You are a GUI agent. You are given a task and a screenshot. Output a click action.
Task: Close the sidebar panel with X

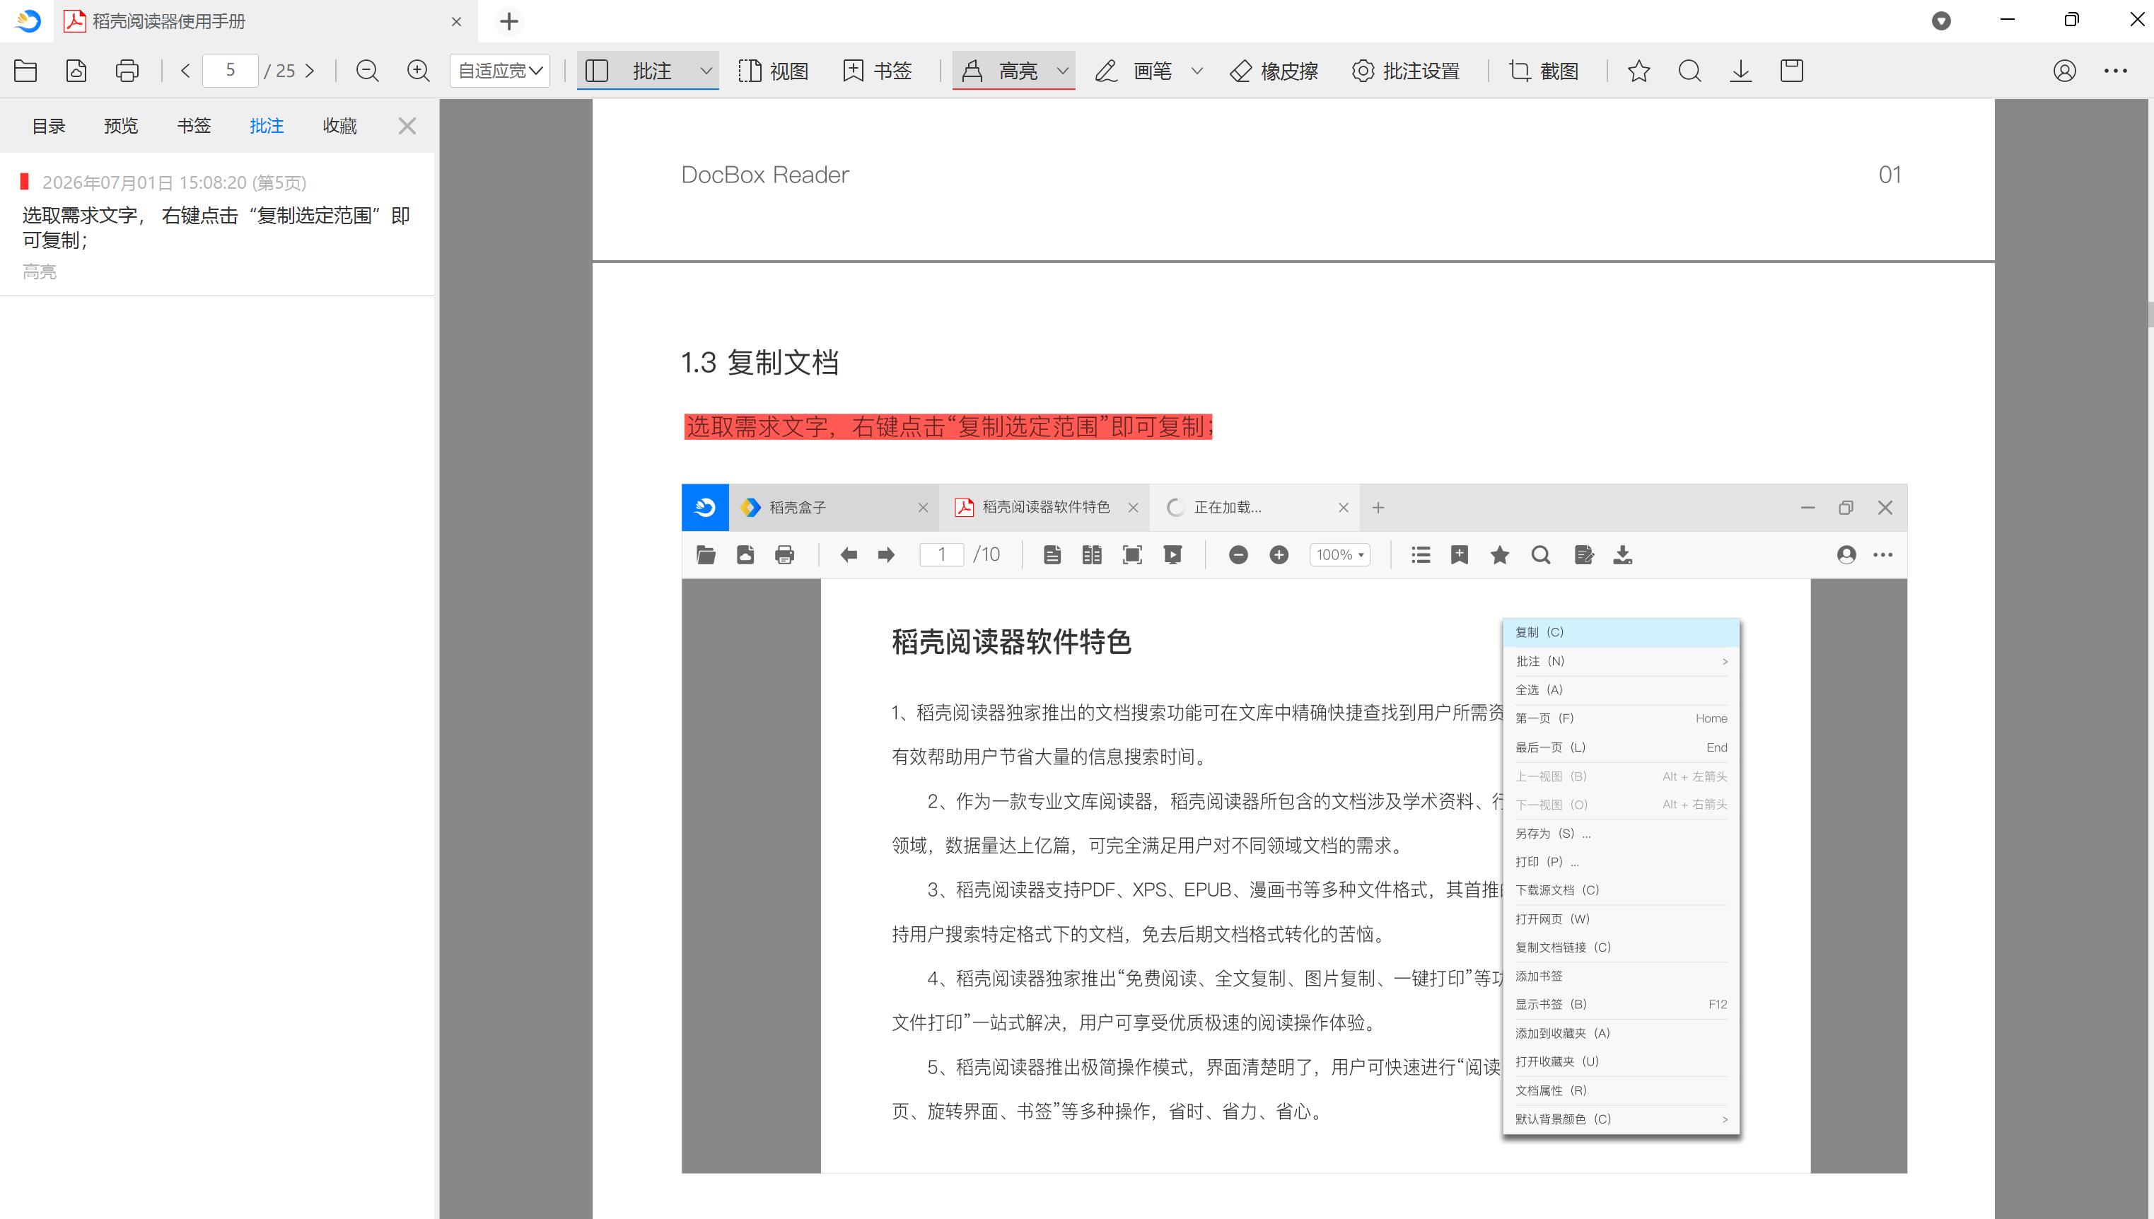(407, 126)
